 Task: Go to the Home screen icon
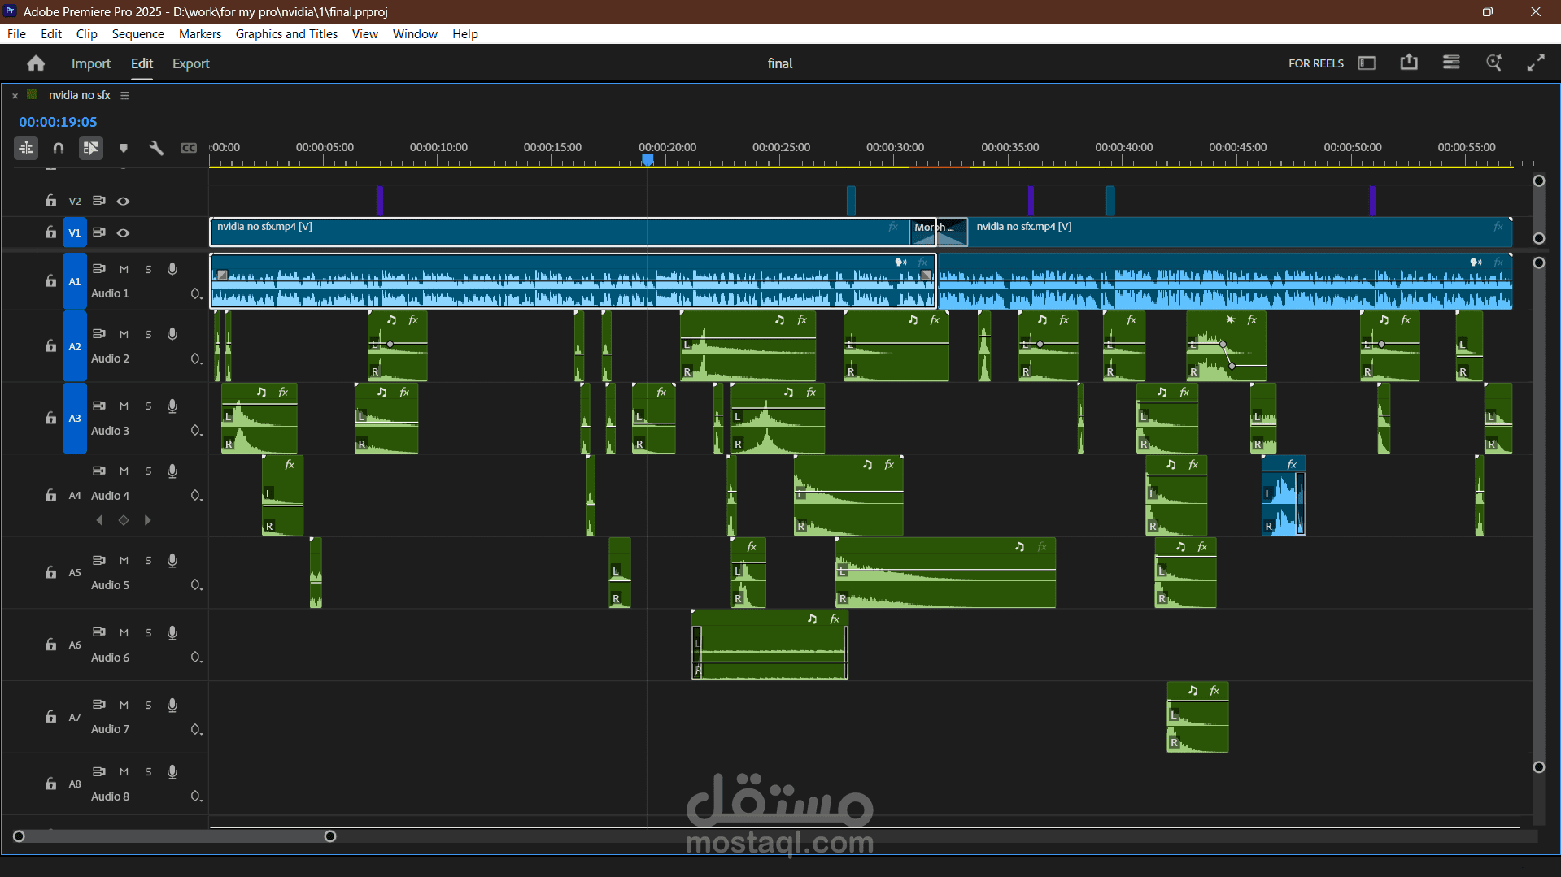click(36, 63)
